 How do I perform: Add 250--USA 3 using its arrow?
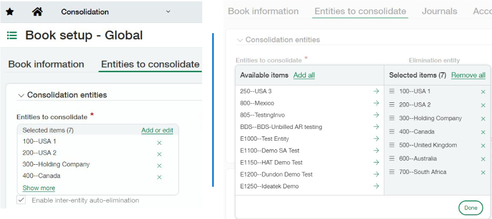click(x=376, y=91)
